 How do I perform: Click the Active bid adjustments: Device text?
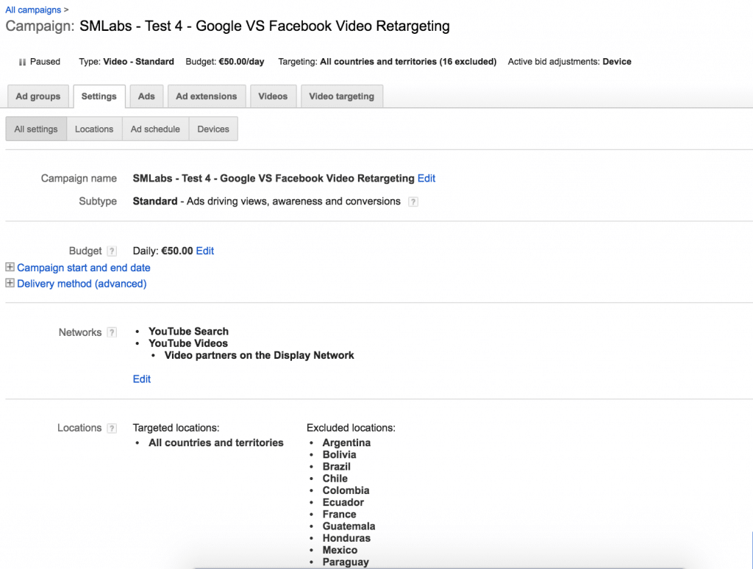click(x=570, y=62)
